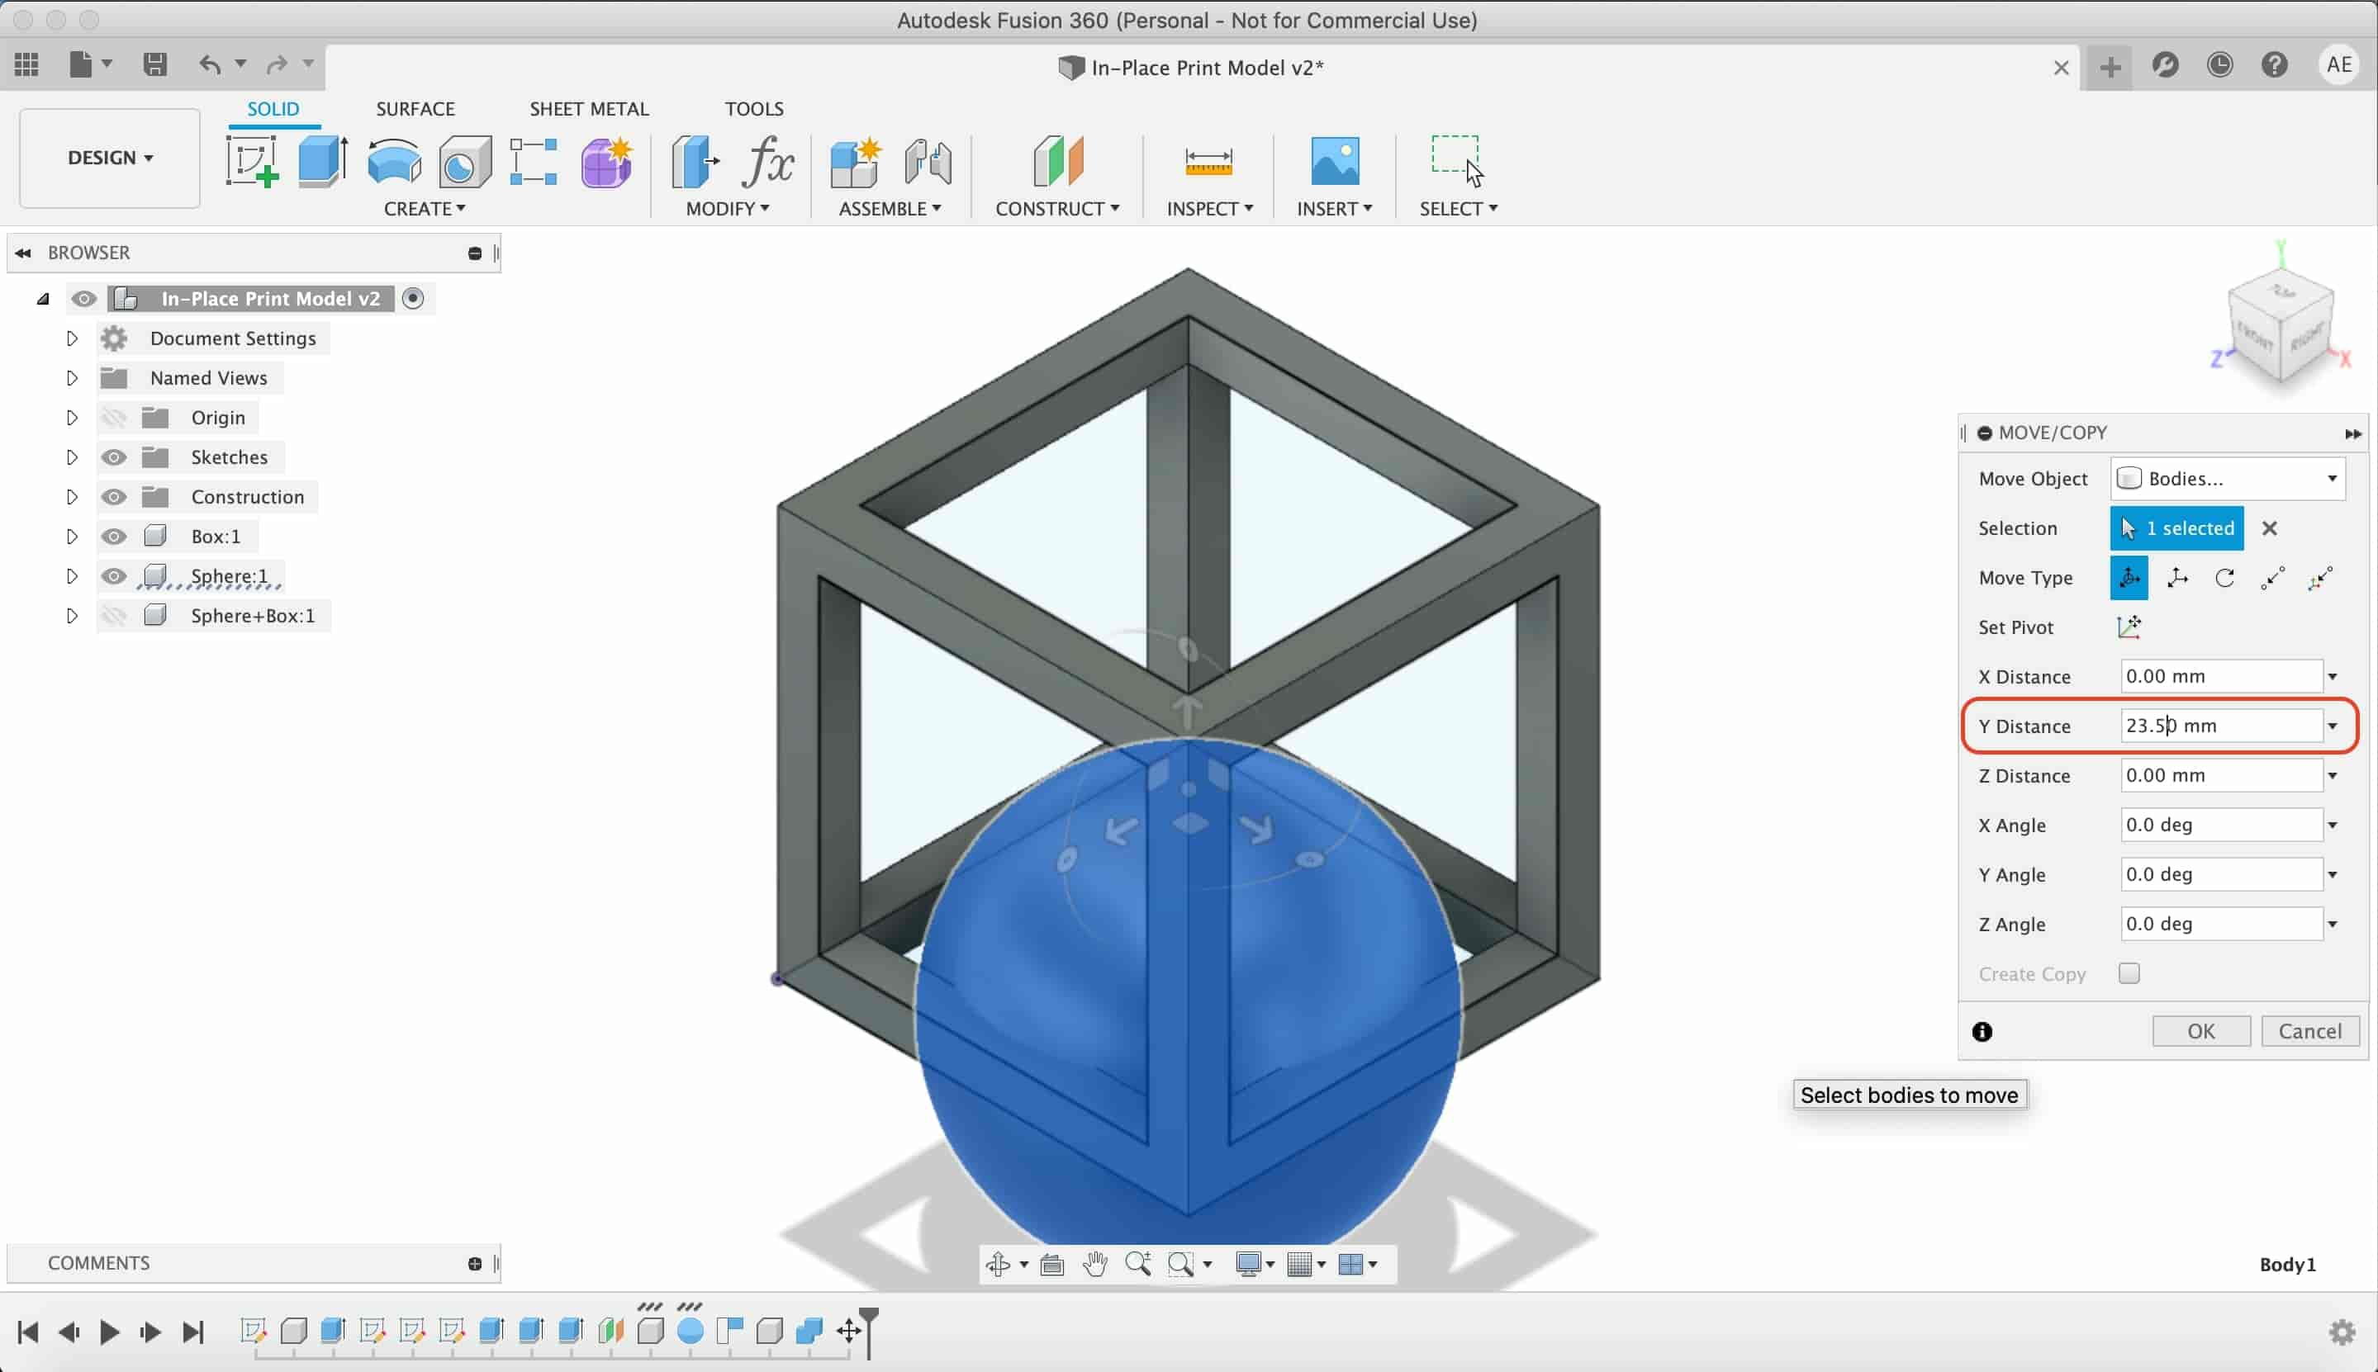Viewport: 2378px width, 1372px height.
Task: Click the Pan hand tool
Action: point(1094,1264)
